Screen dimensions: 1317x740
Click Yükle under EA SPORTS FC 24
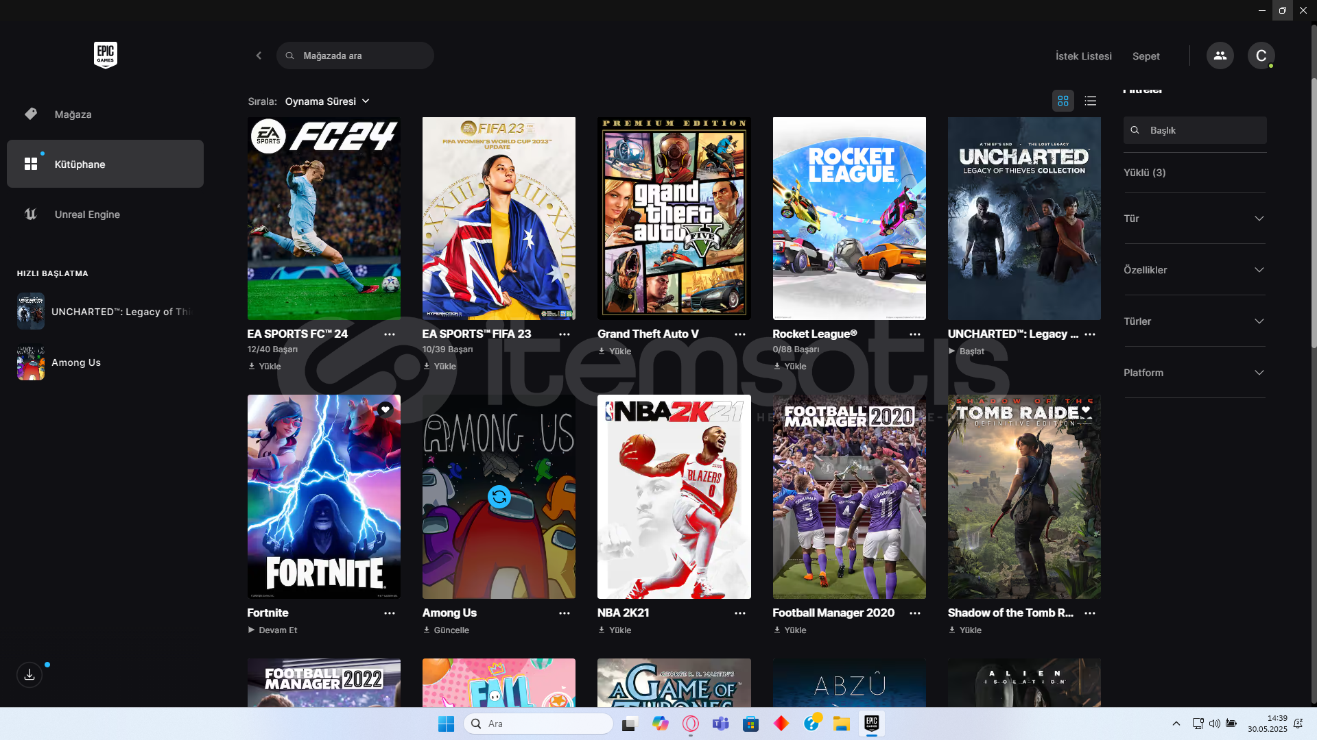[265, 367]
